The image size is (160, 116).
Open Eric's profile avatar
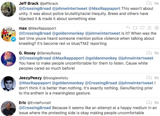(8, 109)
